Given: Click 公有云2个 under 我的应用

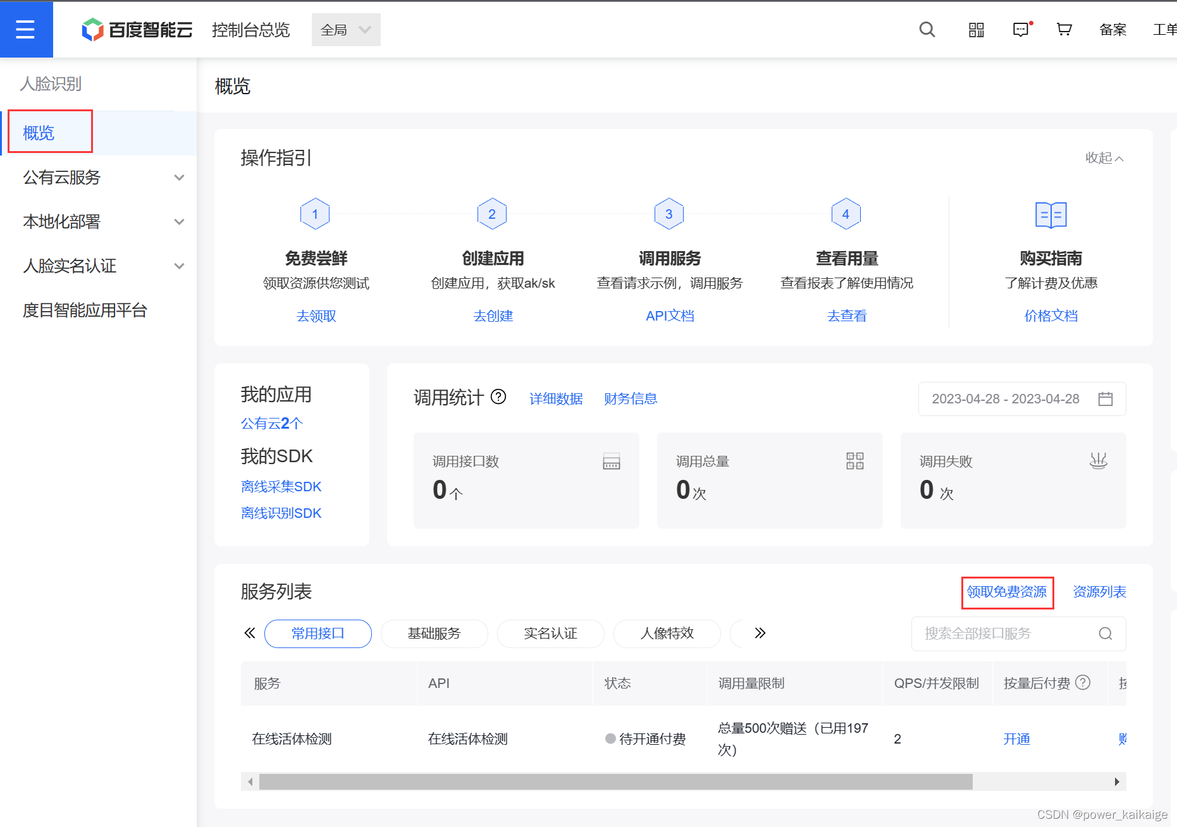Looking at the screenshot, I should point(272,424).
